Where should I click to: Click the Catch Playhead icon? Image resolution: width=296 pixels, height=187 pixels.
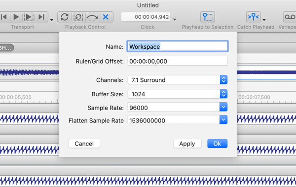tap(254, 17)
